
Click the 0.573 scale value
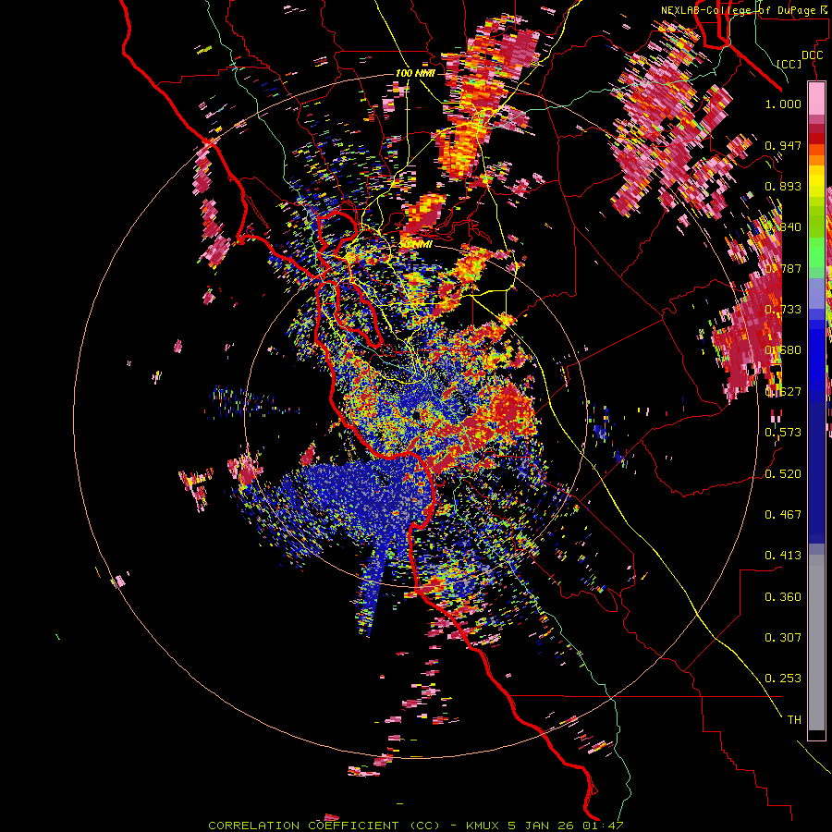pos(783,433)
